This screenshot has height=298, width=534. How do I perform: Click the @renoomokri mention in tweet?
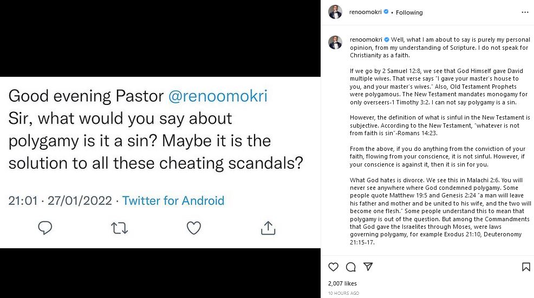[218, 96]
